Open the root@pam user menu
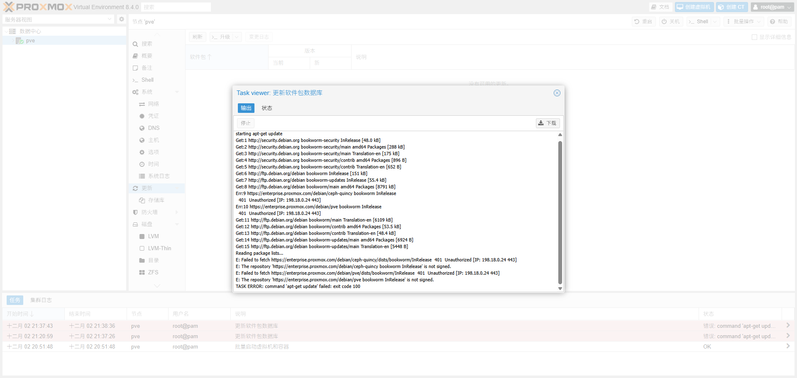The width and height of the screenshot is (797, 378). click(x=772, y=7)
